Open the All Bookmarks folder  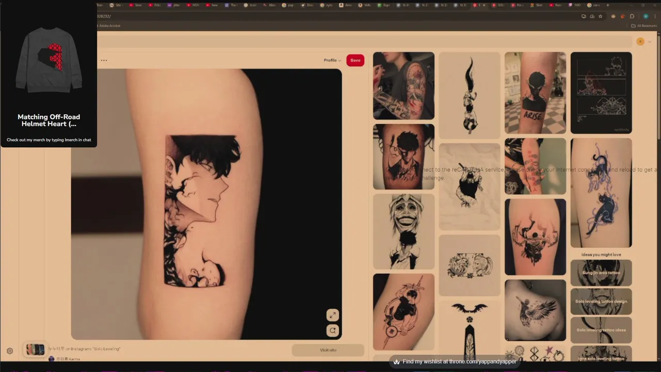643,25
